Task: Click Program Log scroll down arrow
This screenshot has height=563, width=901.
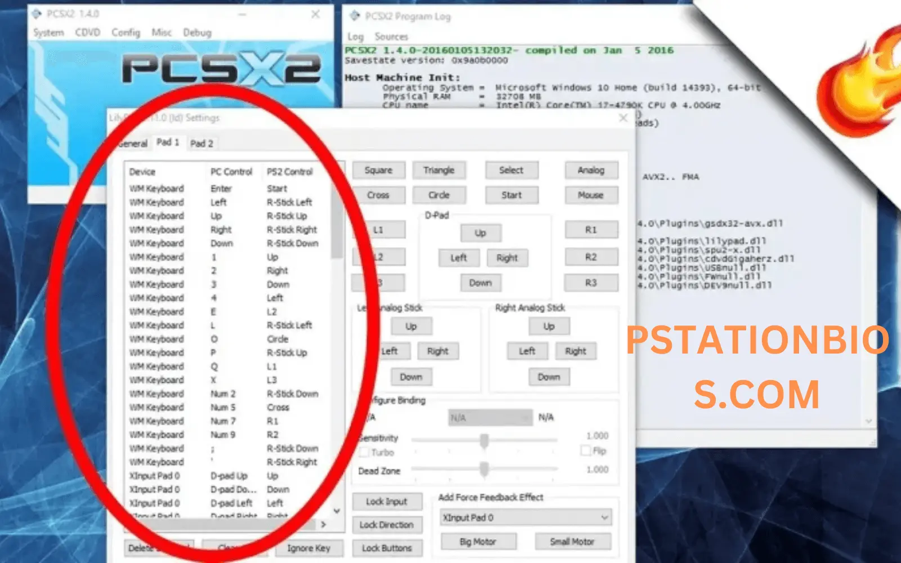Action: coord(869,421)
